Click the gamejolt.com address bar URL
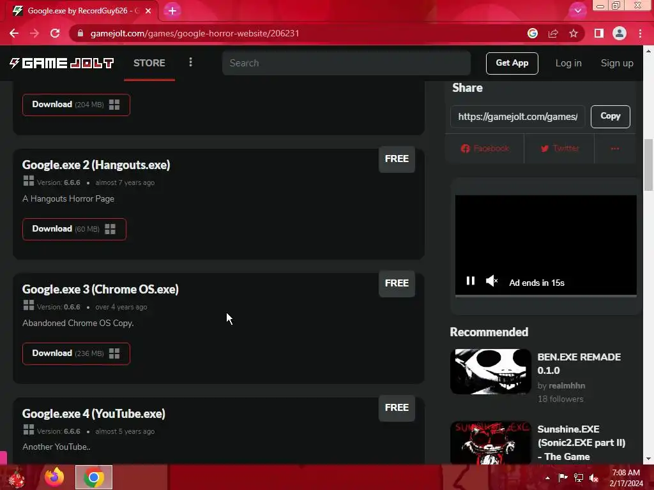This screenshot has width=654, height=490. click(x=194, y=33)
